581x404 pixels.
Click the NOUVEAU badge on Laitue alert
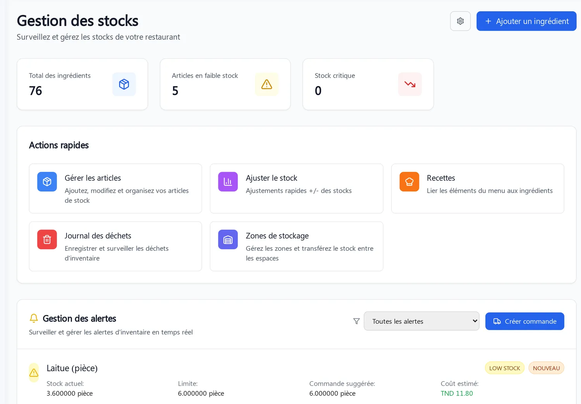coord(546,368)
